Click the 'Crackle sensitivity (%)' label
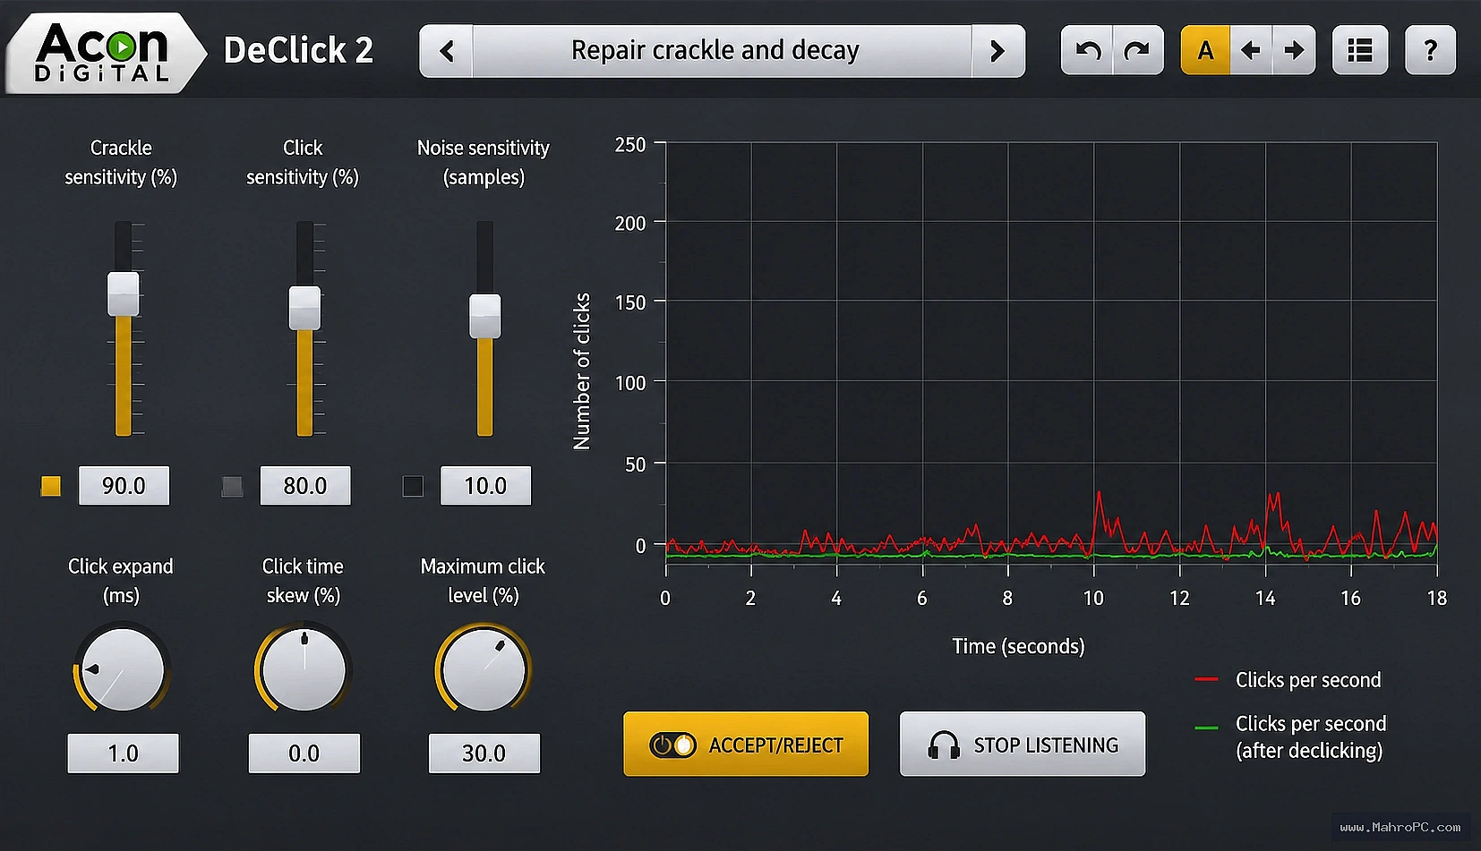1481x851 pixels. pos(121,162)
